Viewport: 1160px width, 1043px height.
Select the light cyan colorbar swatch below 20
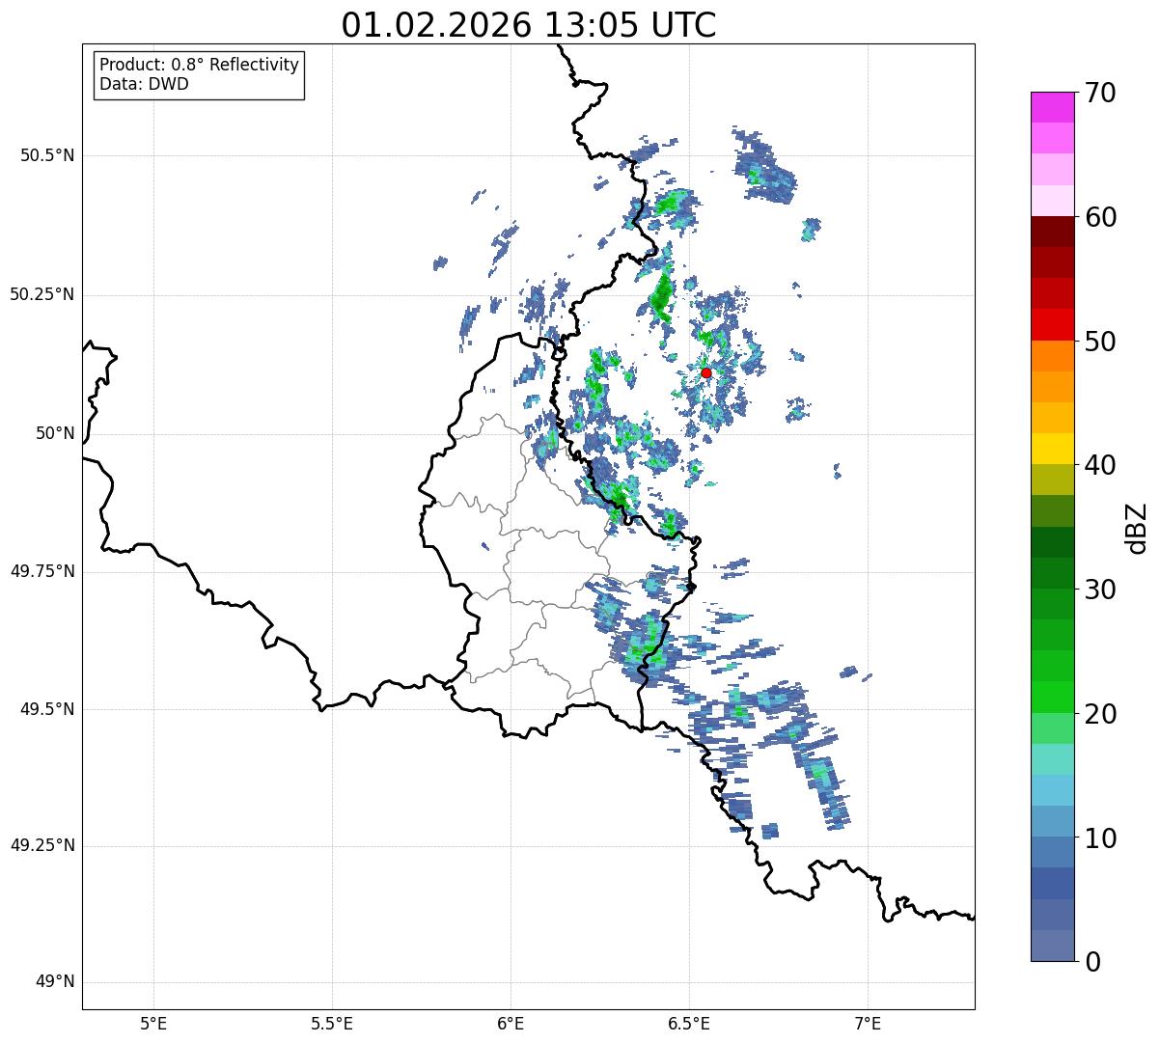point(1053,759)
